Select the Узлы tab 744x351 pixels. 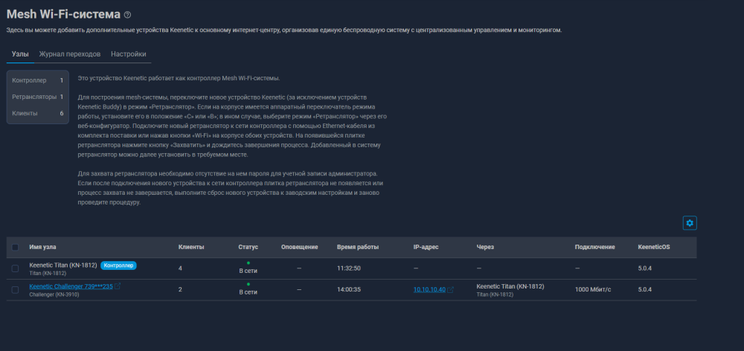coord(20,54)
